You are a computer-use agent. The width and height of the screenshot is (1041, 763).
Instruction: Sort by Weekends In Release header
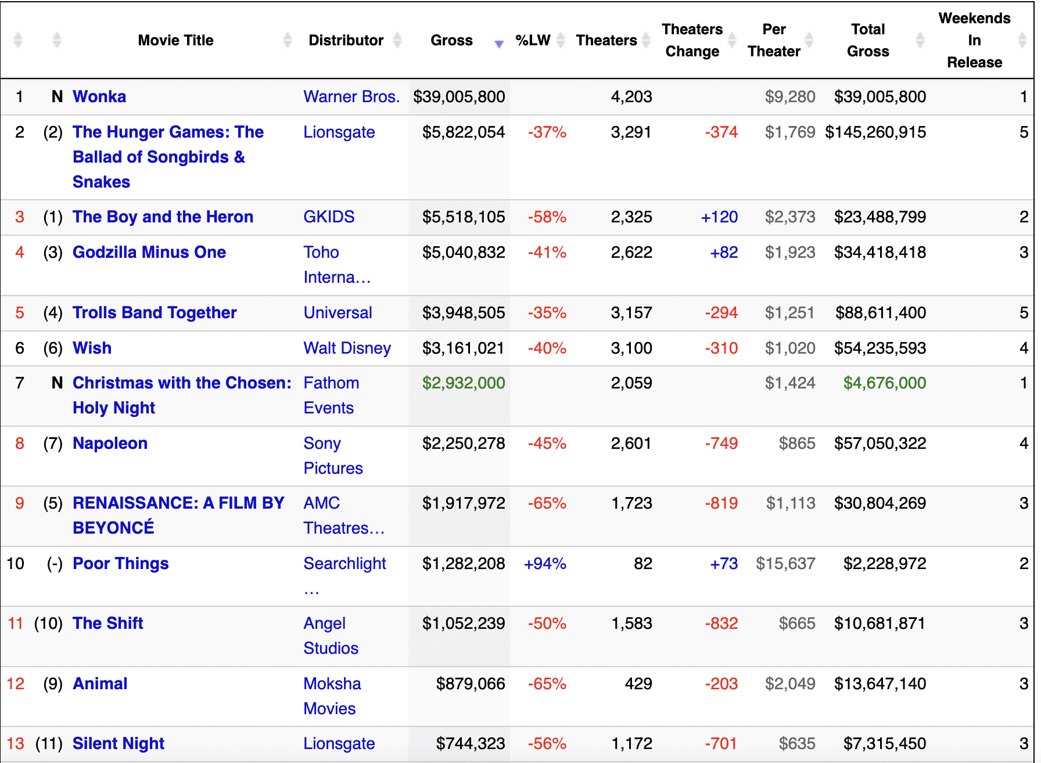[x=974, y=40]
